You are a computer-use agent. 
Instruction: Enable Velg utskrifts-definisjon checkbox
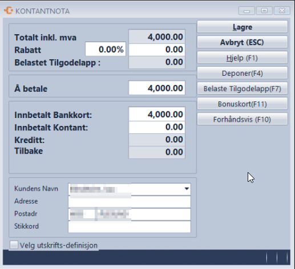pyautogui.click(x=14, y=245)
